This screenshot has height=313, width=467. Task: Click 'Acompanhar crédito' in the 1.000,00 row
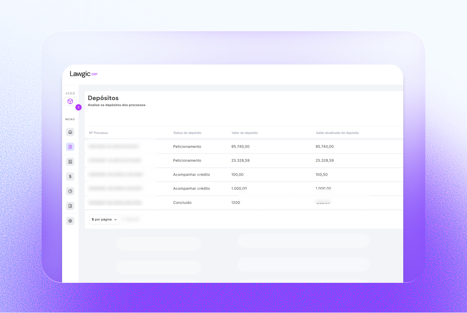coord(192,188)
